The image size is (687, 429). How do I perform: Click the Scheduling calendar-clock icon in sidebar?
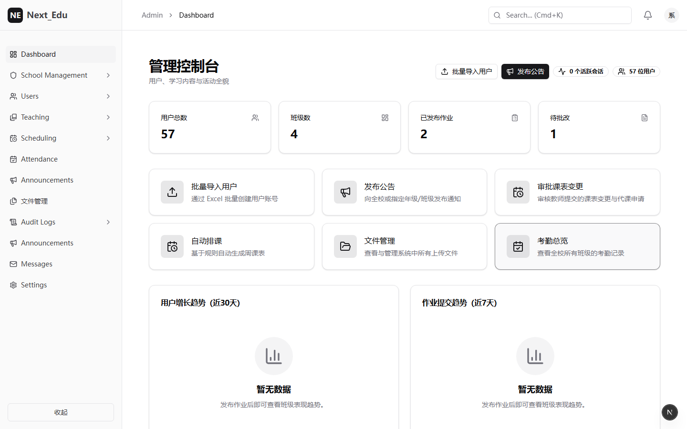13,138
